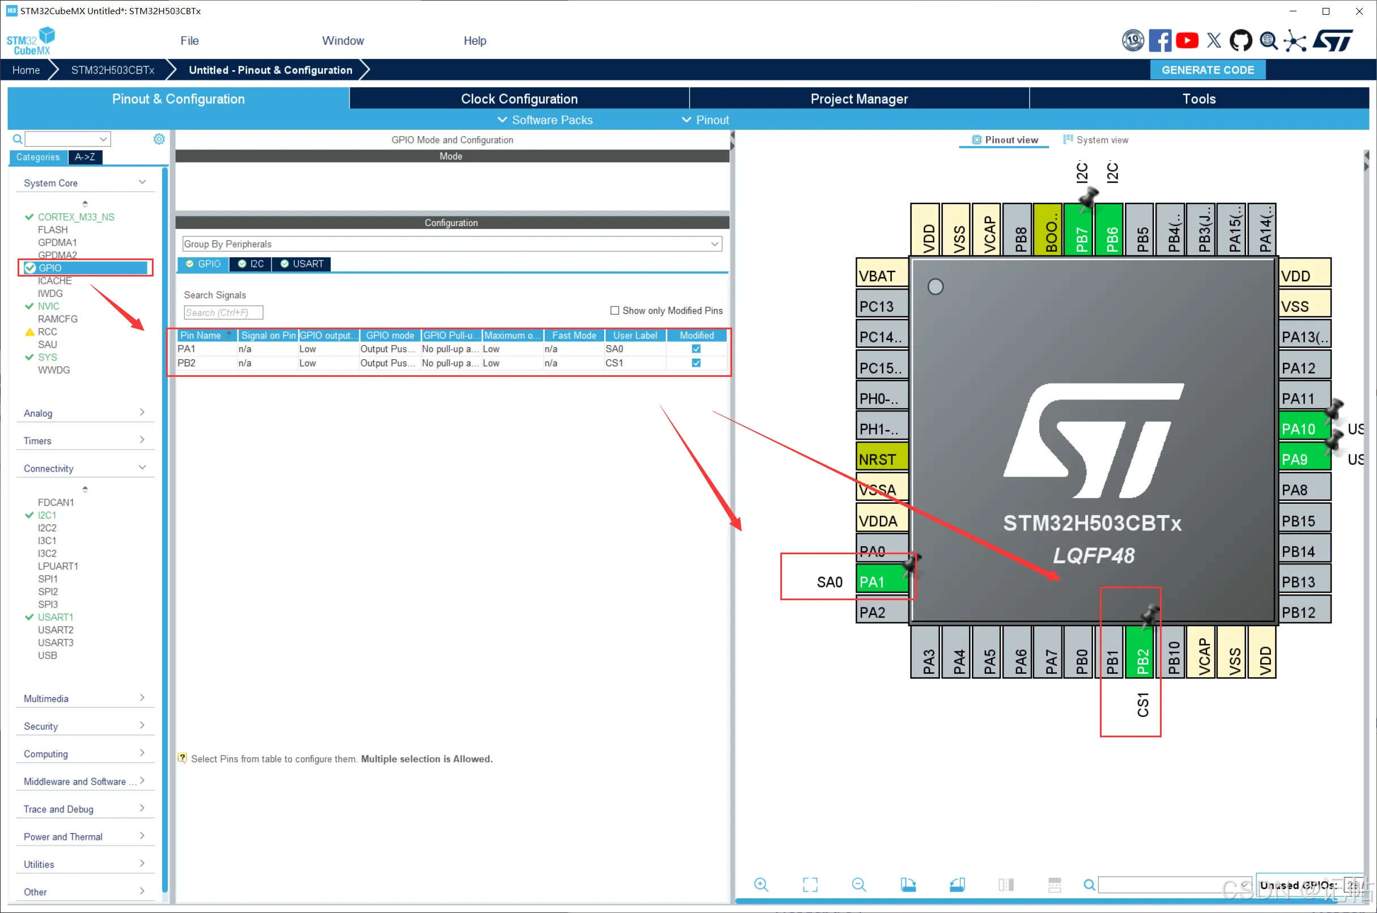Open the Window menu

pyautogui.click(x=343, y=41)
